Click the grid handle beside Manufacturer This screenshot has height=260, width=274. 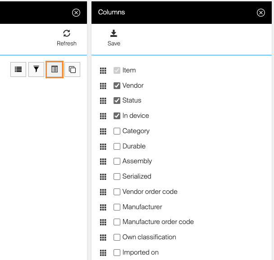pos(103,207)
